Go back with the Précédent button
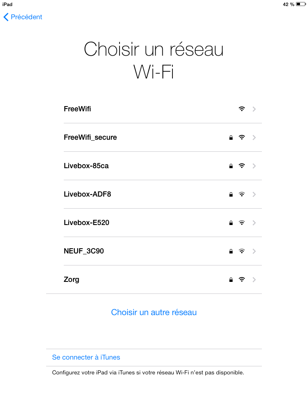 23,17
